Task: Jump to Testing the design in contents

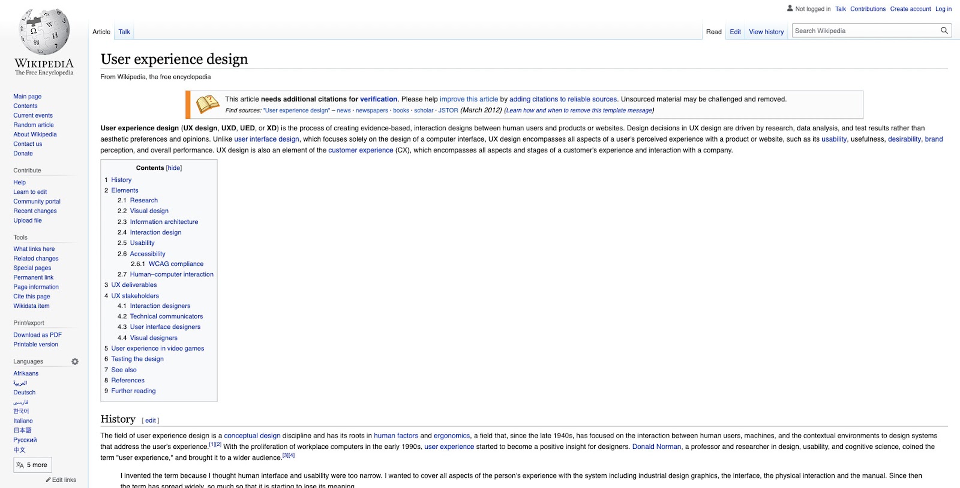Action: (137, 359)
